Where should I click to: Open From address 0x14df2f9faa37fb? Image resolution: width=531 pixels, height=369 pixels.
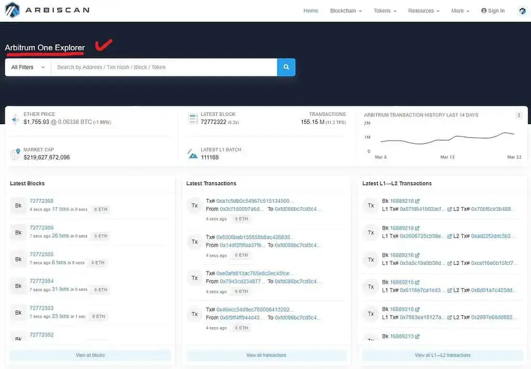pyautogui.click(x=243, y=245)
